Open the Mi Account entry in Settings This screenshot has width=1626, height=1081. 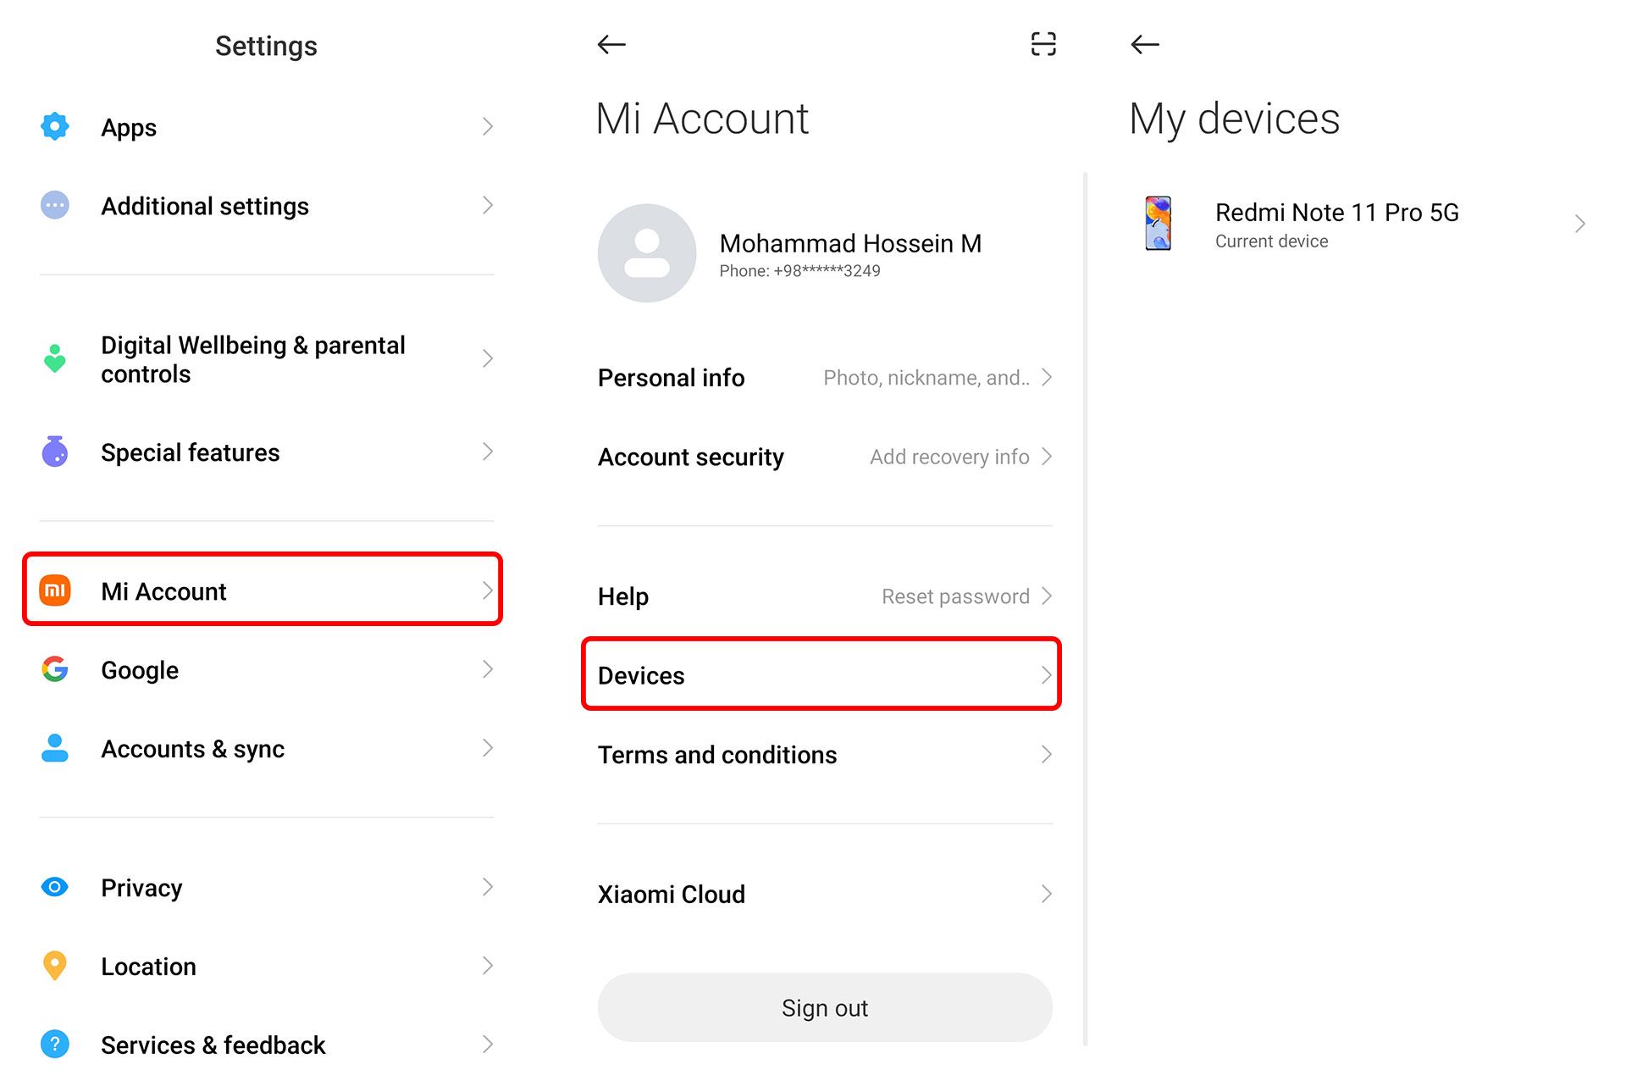tap(263, 590)
